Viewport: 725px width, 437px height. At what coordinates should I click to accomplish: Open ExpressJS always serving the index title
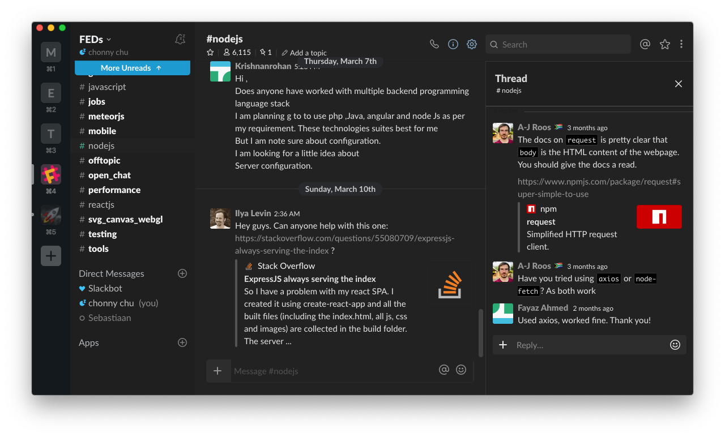[310, 279]
